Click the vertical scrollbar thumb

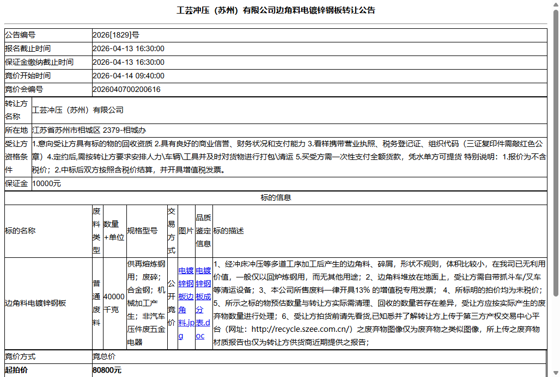[556, 153]
